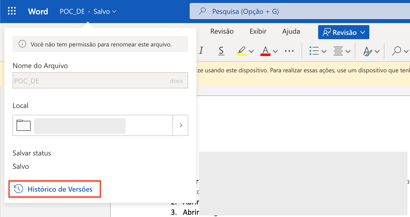The image size is (410, 217).
Task: Click the Local folder location box
Action: click(100, 125)
